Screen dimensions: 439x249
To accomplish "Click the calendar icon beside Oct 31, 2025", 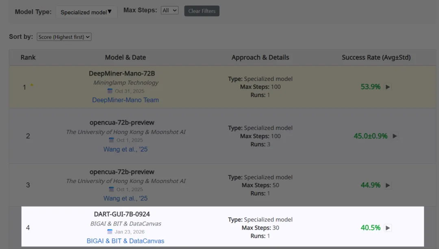I will click(x=110, y=91).
